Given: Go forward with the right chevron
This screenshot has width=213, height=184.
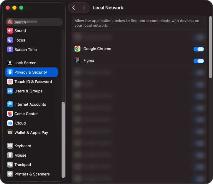Looking at the screenshot, I should pos(84,8).
